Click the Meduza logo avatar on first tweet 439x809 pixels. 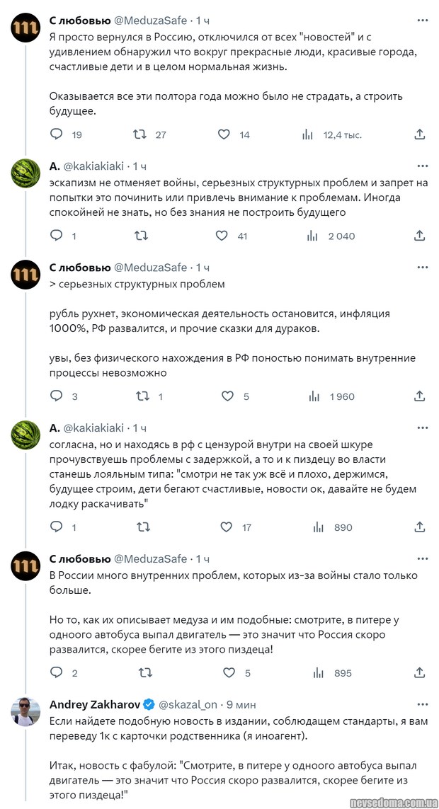click(25, 27)
